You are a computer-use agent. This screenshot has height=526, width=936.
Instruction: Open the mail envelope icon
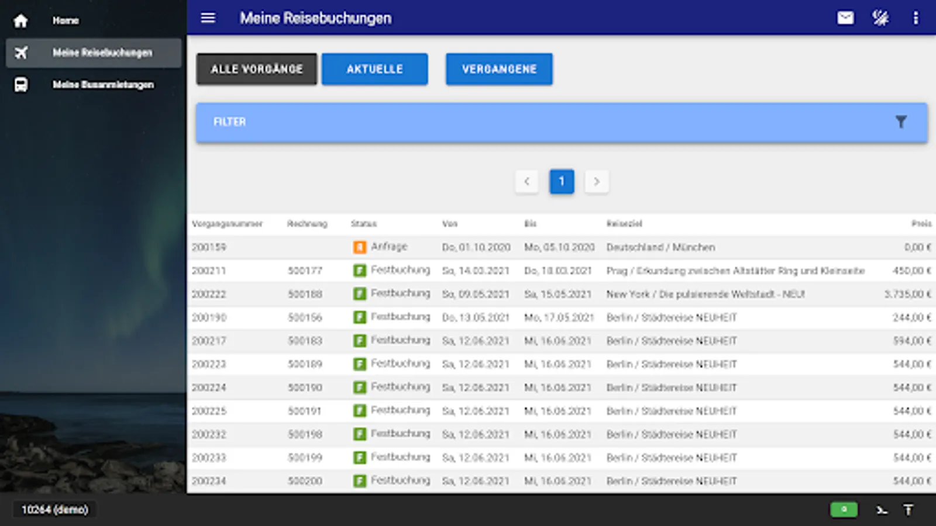tap(845, 18)
